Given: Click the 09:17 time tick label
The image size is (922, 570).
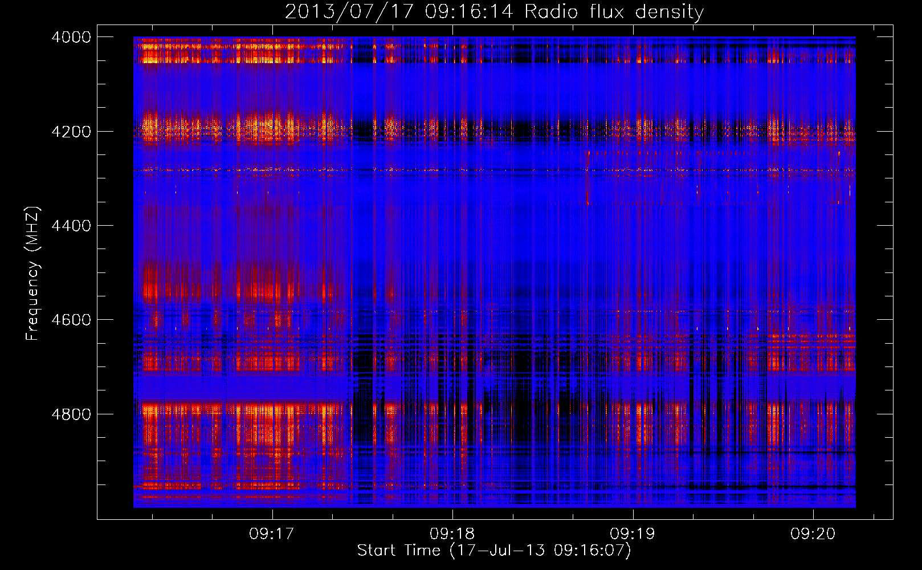Looking at the screenshot, I should coord(272,534).
